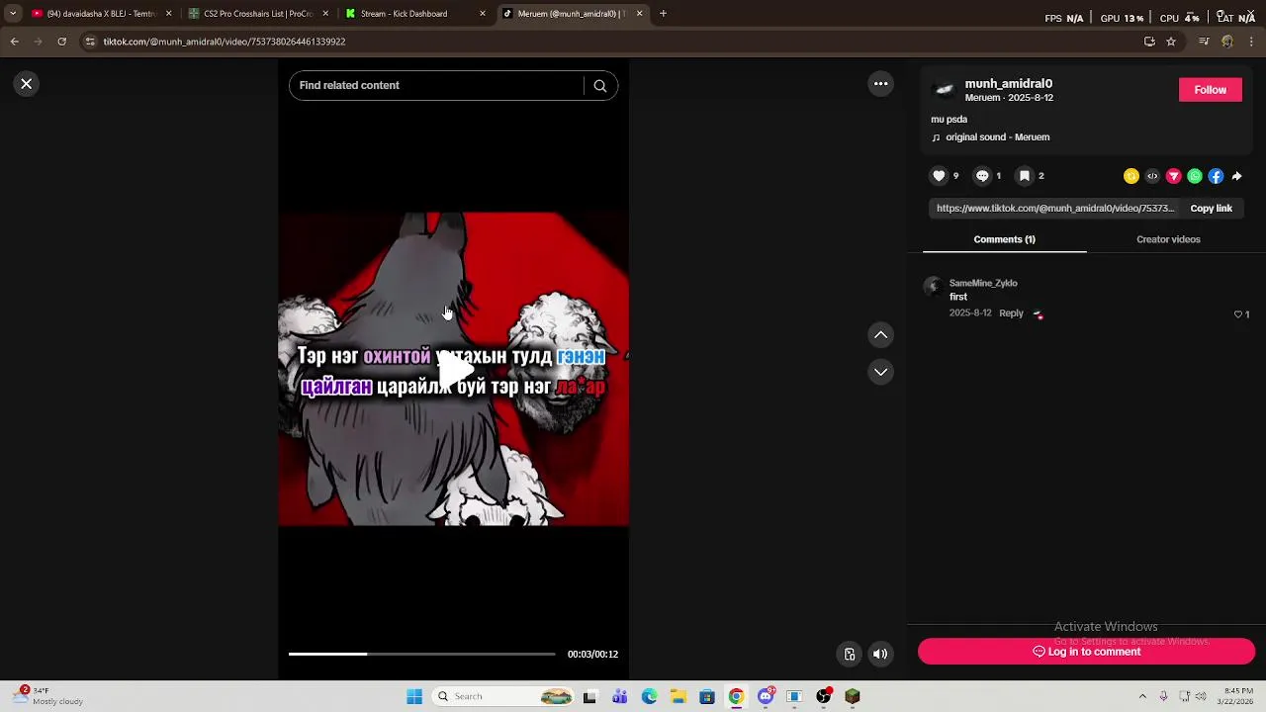Open the weather widget Mostly cloudy

(47, 696)
